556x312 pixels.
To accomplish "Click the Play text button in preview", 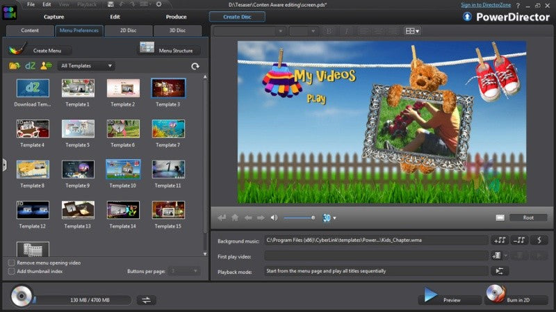I will 316,99.
